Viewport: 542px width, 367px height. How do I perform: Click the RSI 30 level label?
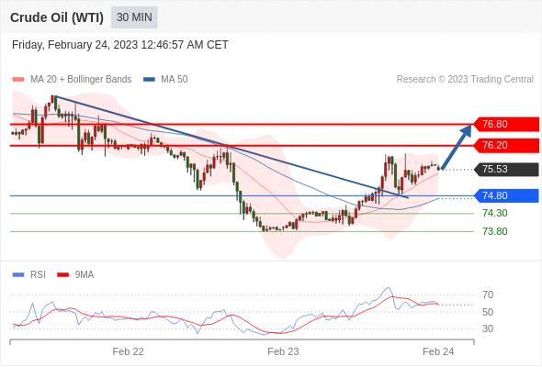click(488, 328)
